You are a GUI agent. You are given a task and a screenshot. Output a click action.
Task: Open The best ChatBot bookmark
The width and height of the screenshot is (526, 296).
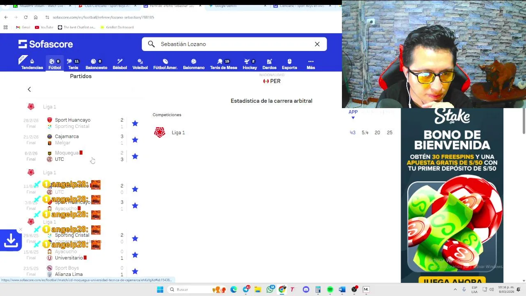(x=76, y=27)
